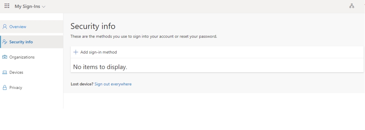
Task: Select the Security info sidebar label
Action: click(21, 42)
